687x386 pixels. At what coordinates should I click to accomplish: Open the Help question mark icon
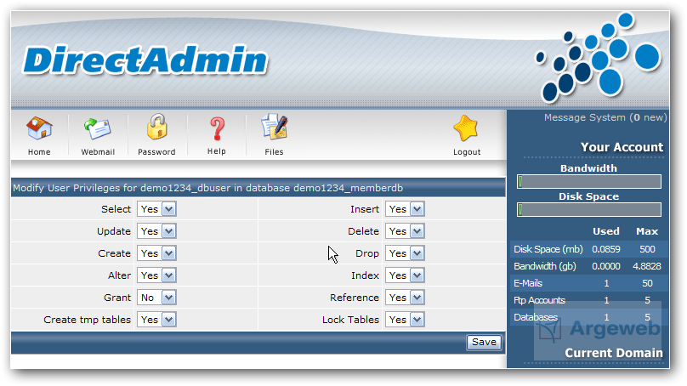[217, 129]
